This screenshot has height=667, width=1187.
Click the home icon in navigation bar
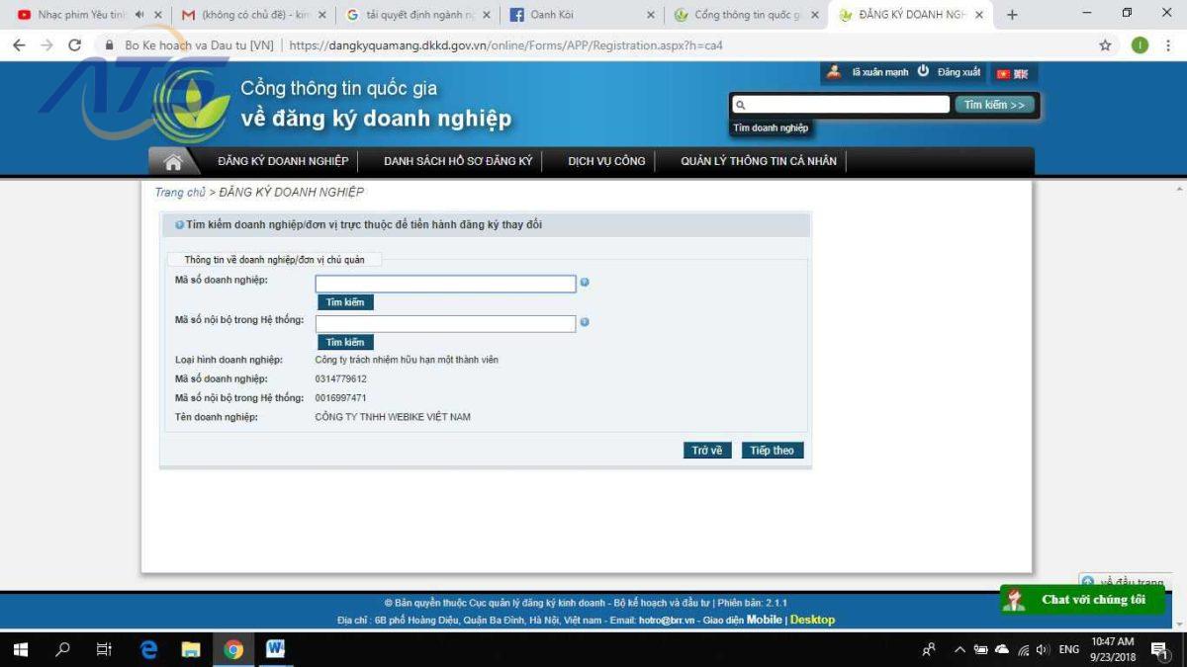pyautogui.click(x=173, y=162)
